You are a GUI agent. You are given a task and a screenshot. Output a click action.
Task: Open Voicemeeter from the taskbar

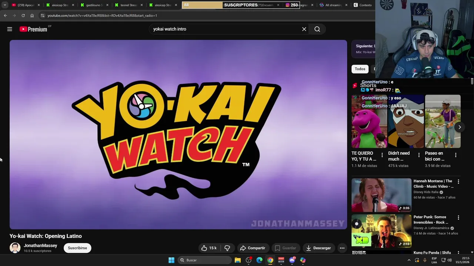(281, 260)
